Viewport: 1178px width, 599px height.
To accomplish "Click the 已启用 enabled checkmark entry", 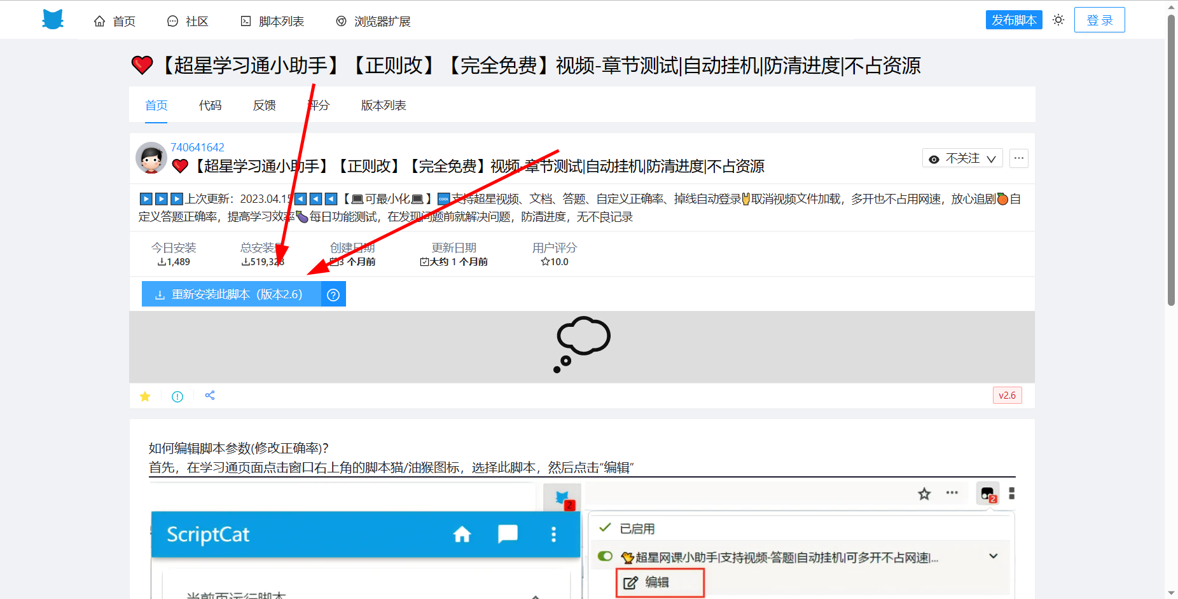I will (x=627, y=528).
